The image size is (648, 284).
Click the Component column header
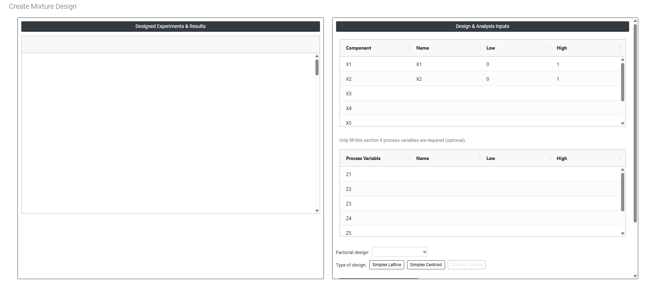point(358,48)
